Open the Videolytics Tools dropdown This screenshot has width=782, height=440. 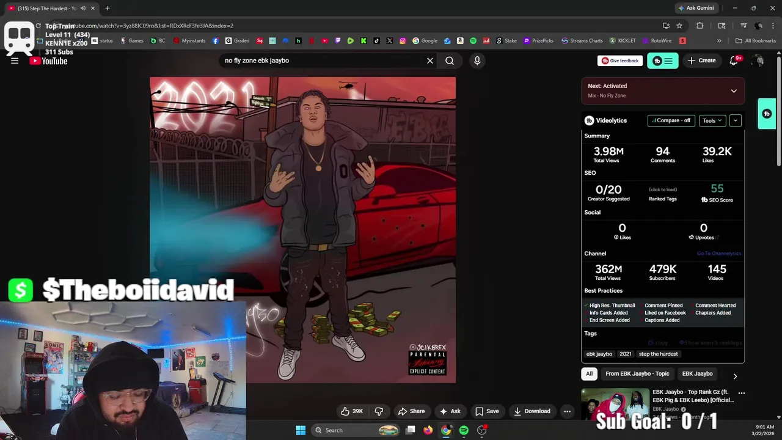tap(712, 120)
